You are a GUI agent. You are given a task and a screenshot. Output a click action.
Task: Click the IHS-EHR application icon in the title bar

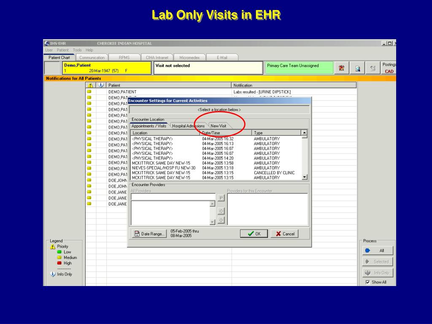pyautogui.click(x=47, y=43)
